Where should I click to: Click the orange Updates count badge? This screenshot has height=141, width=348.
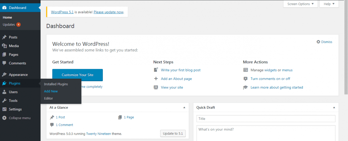tap(18, 25)
